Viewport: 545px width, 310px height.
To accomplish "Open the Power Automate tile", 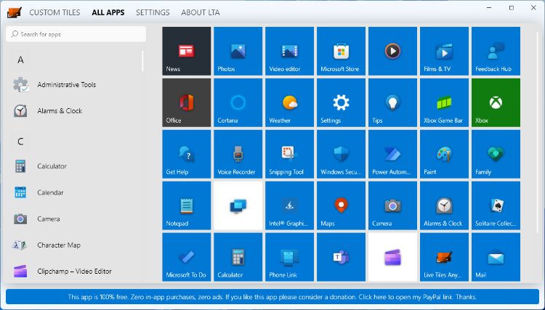I will (392, 154).
